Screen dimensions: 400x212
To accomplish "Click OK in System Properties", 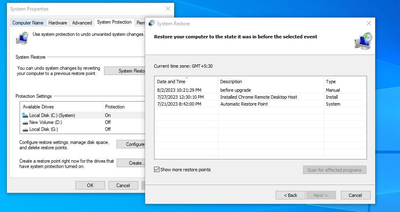I will pos(90,185).
